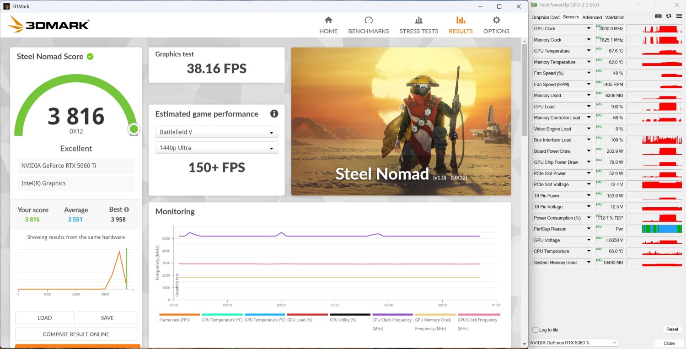Click the Steel Nomad benchmark artwork
This screenshot has width=686, height=349.
[x=401, y=121]
